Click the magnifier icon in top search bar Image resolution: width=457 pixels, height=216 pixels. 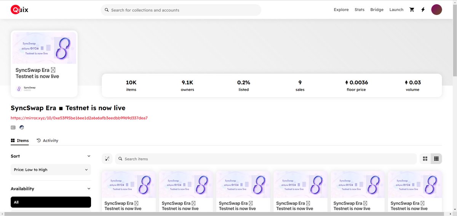point(107,10)
